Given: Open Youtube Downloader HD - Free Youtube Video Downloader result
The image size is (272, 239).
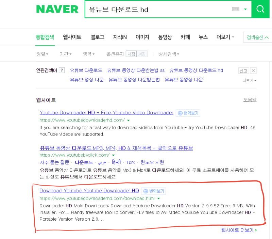Looking at the screenshot, I should pos(106,113).
